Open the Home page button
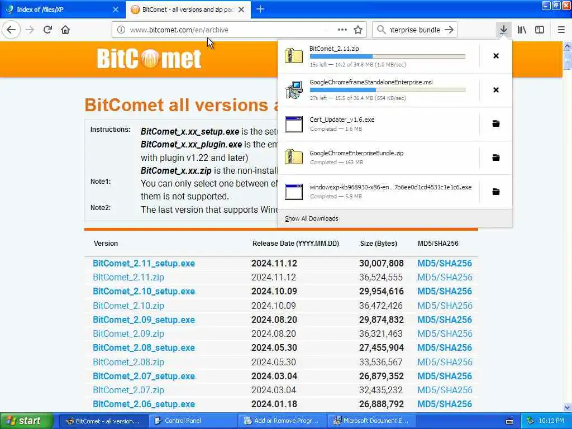572x429 pixels. coord(65,30)
